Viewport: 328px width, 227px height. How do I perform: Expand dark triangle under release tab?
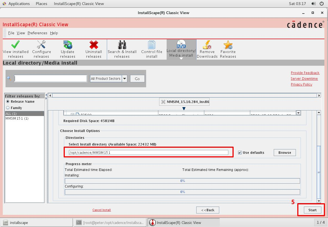click(184, 109)
